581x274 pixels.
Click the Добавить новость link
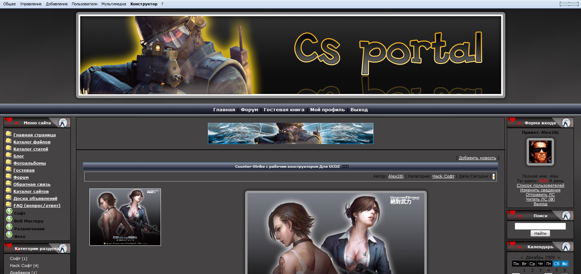[x=477, y=158]
